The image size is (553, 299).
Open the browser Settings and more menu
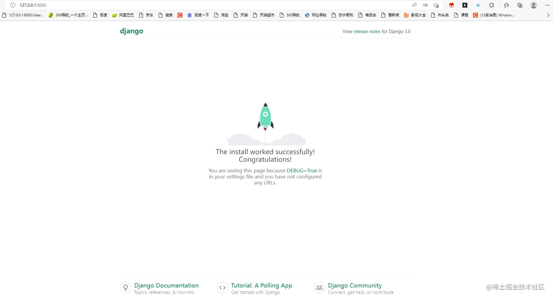tap(547, 5)
